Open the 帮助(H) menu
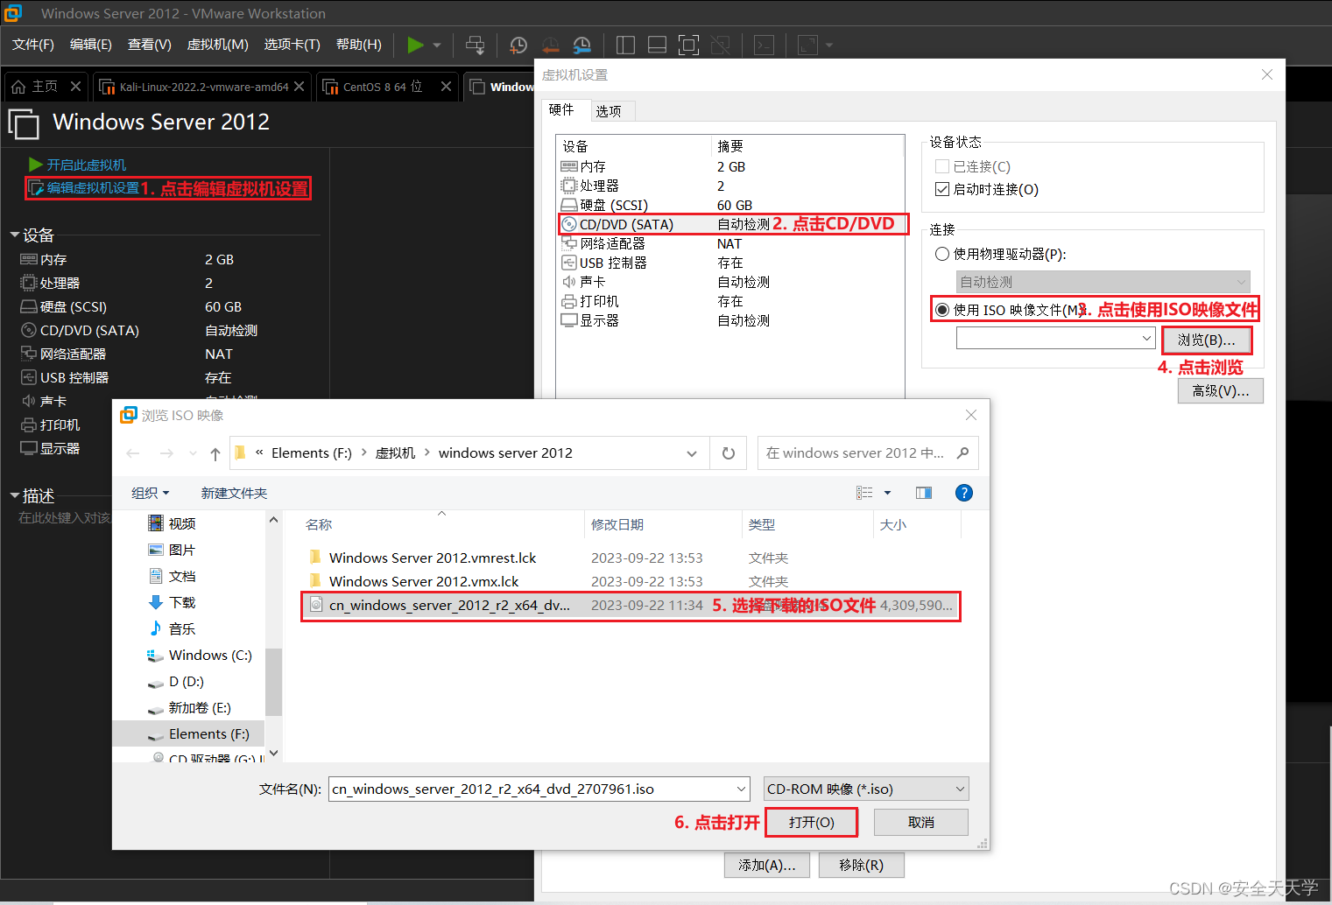 pyautogui.click(x=359, y=45)
